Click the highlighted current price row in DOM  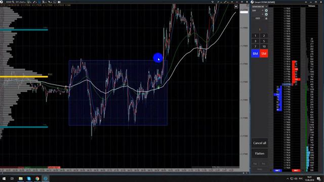[287, 84]
